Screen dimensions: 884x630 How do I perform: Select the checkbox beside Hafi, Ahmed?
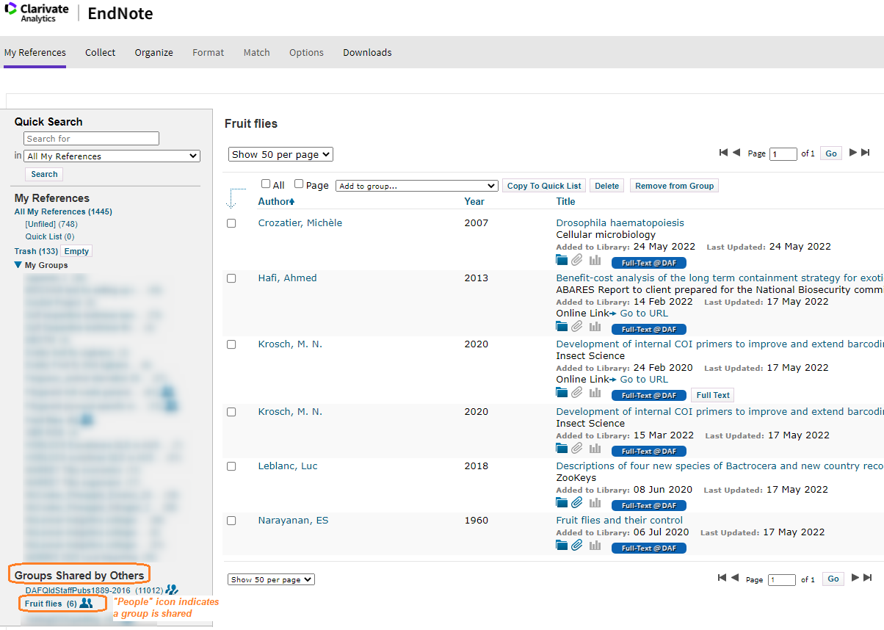231,278
